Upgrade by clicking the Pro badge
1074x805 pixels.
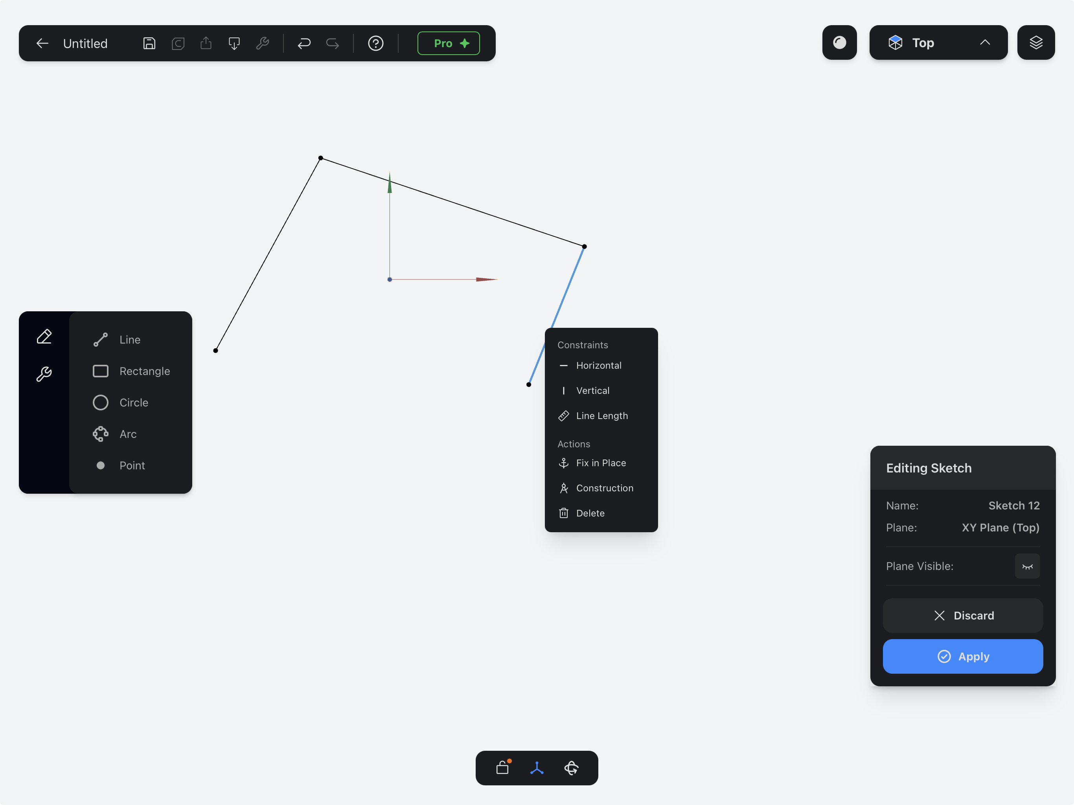(448, 43)
